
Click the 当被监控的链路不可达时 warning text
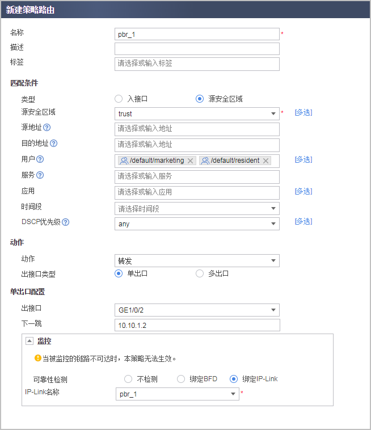click(109, 359)
